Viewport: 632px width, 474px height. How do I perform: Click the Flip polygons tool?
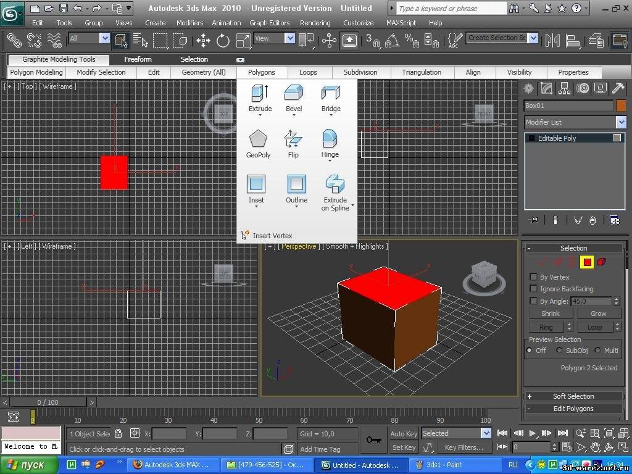tap(293, 143)
